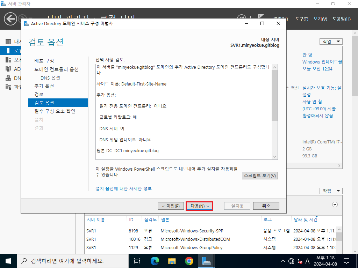Image resolution: width=358 pixels, height=268 pixels.
Task: Click the refresh icon in Server Manager header
Action: coord(242,17)
